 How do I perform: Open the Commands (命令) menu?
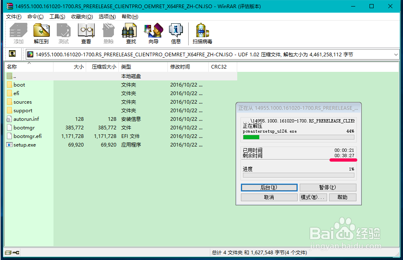(36, 17)
